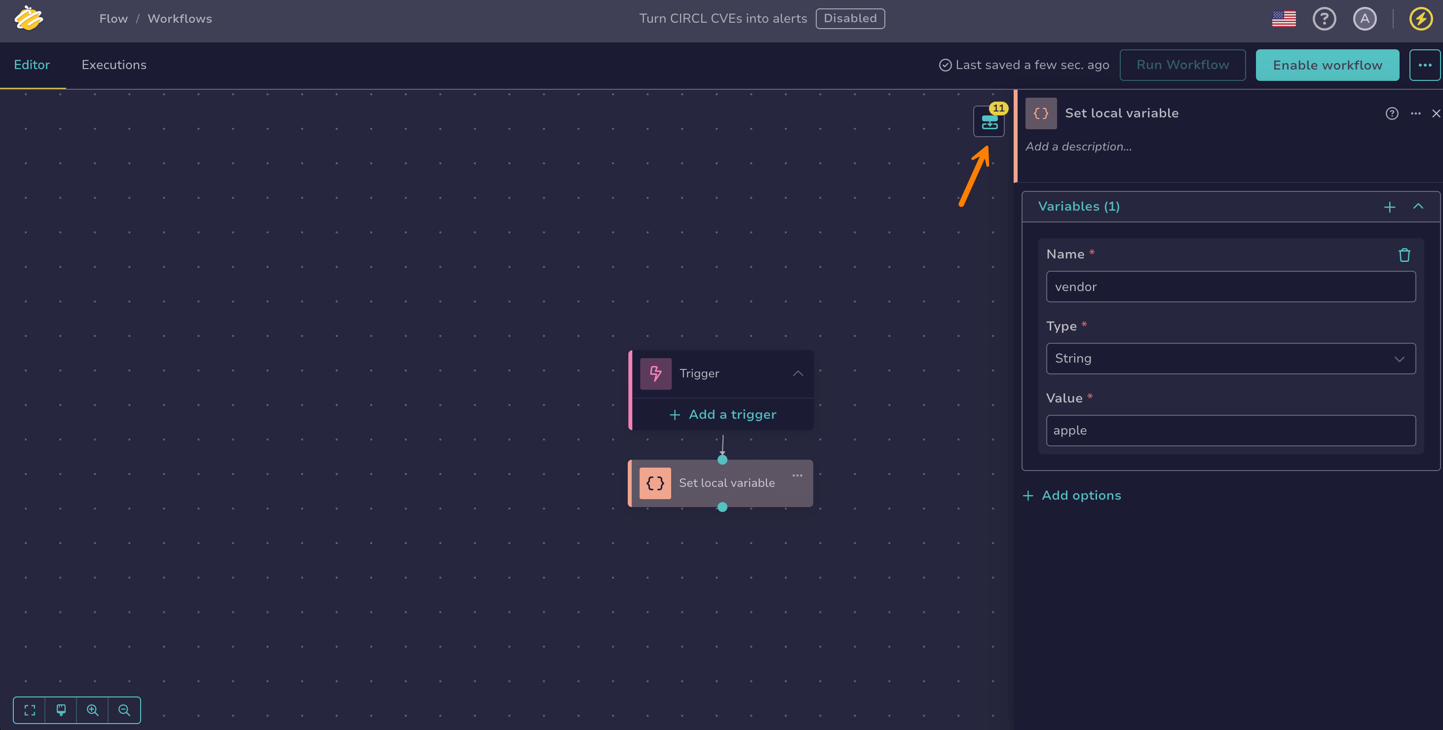Image resolution: width=1443 pixels, height=730 pixels.
Task: Change language via the US flag icon
Action: (1283, 19)
